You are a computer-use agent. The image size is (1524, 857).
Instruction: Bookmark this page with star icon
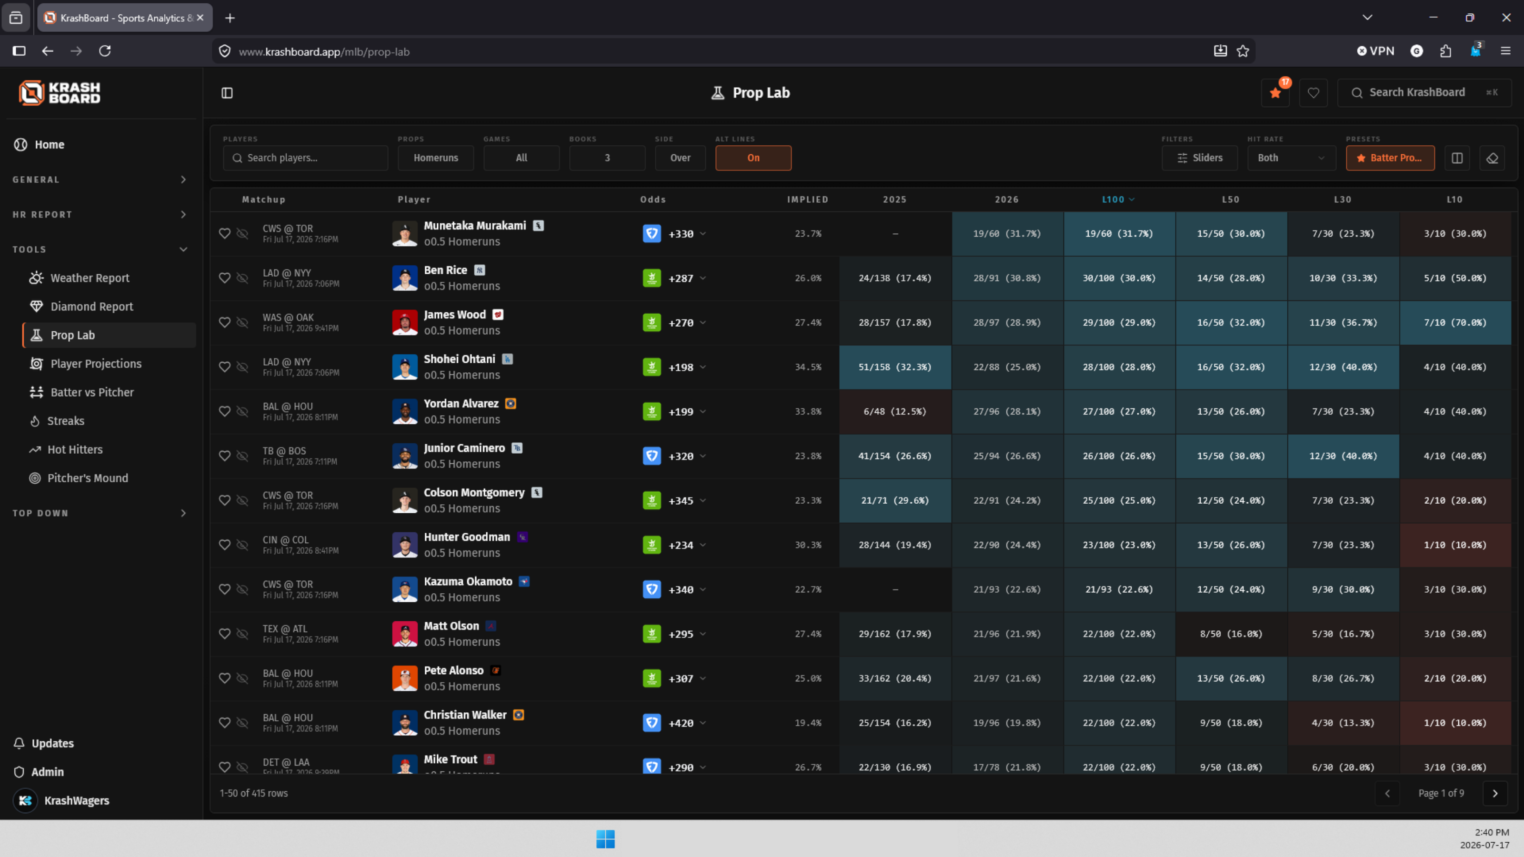[x=1243, y=51]
